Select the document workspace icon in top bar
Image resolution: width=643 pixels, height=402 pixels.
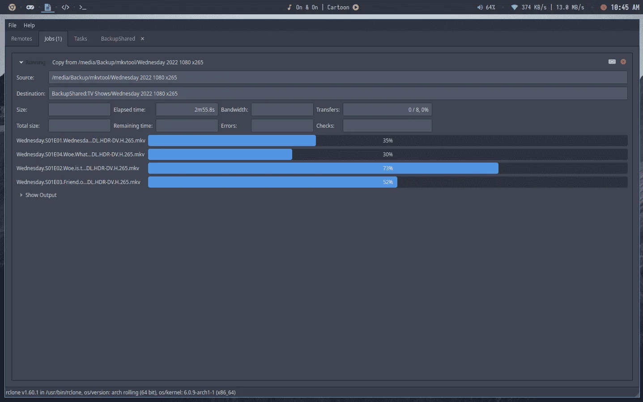click(47, 7)
